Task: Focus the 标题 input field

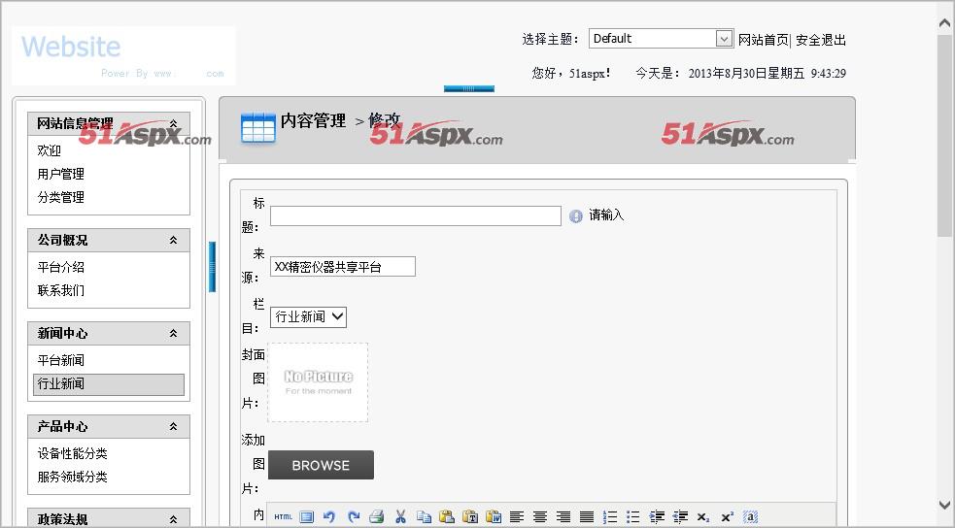Action: click(x=416, y=215)
